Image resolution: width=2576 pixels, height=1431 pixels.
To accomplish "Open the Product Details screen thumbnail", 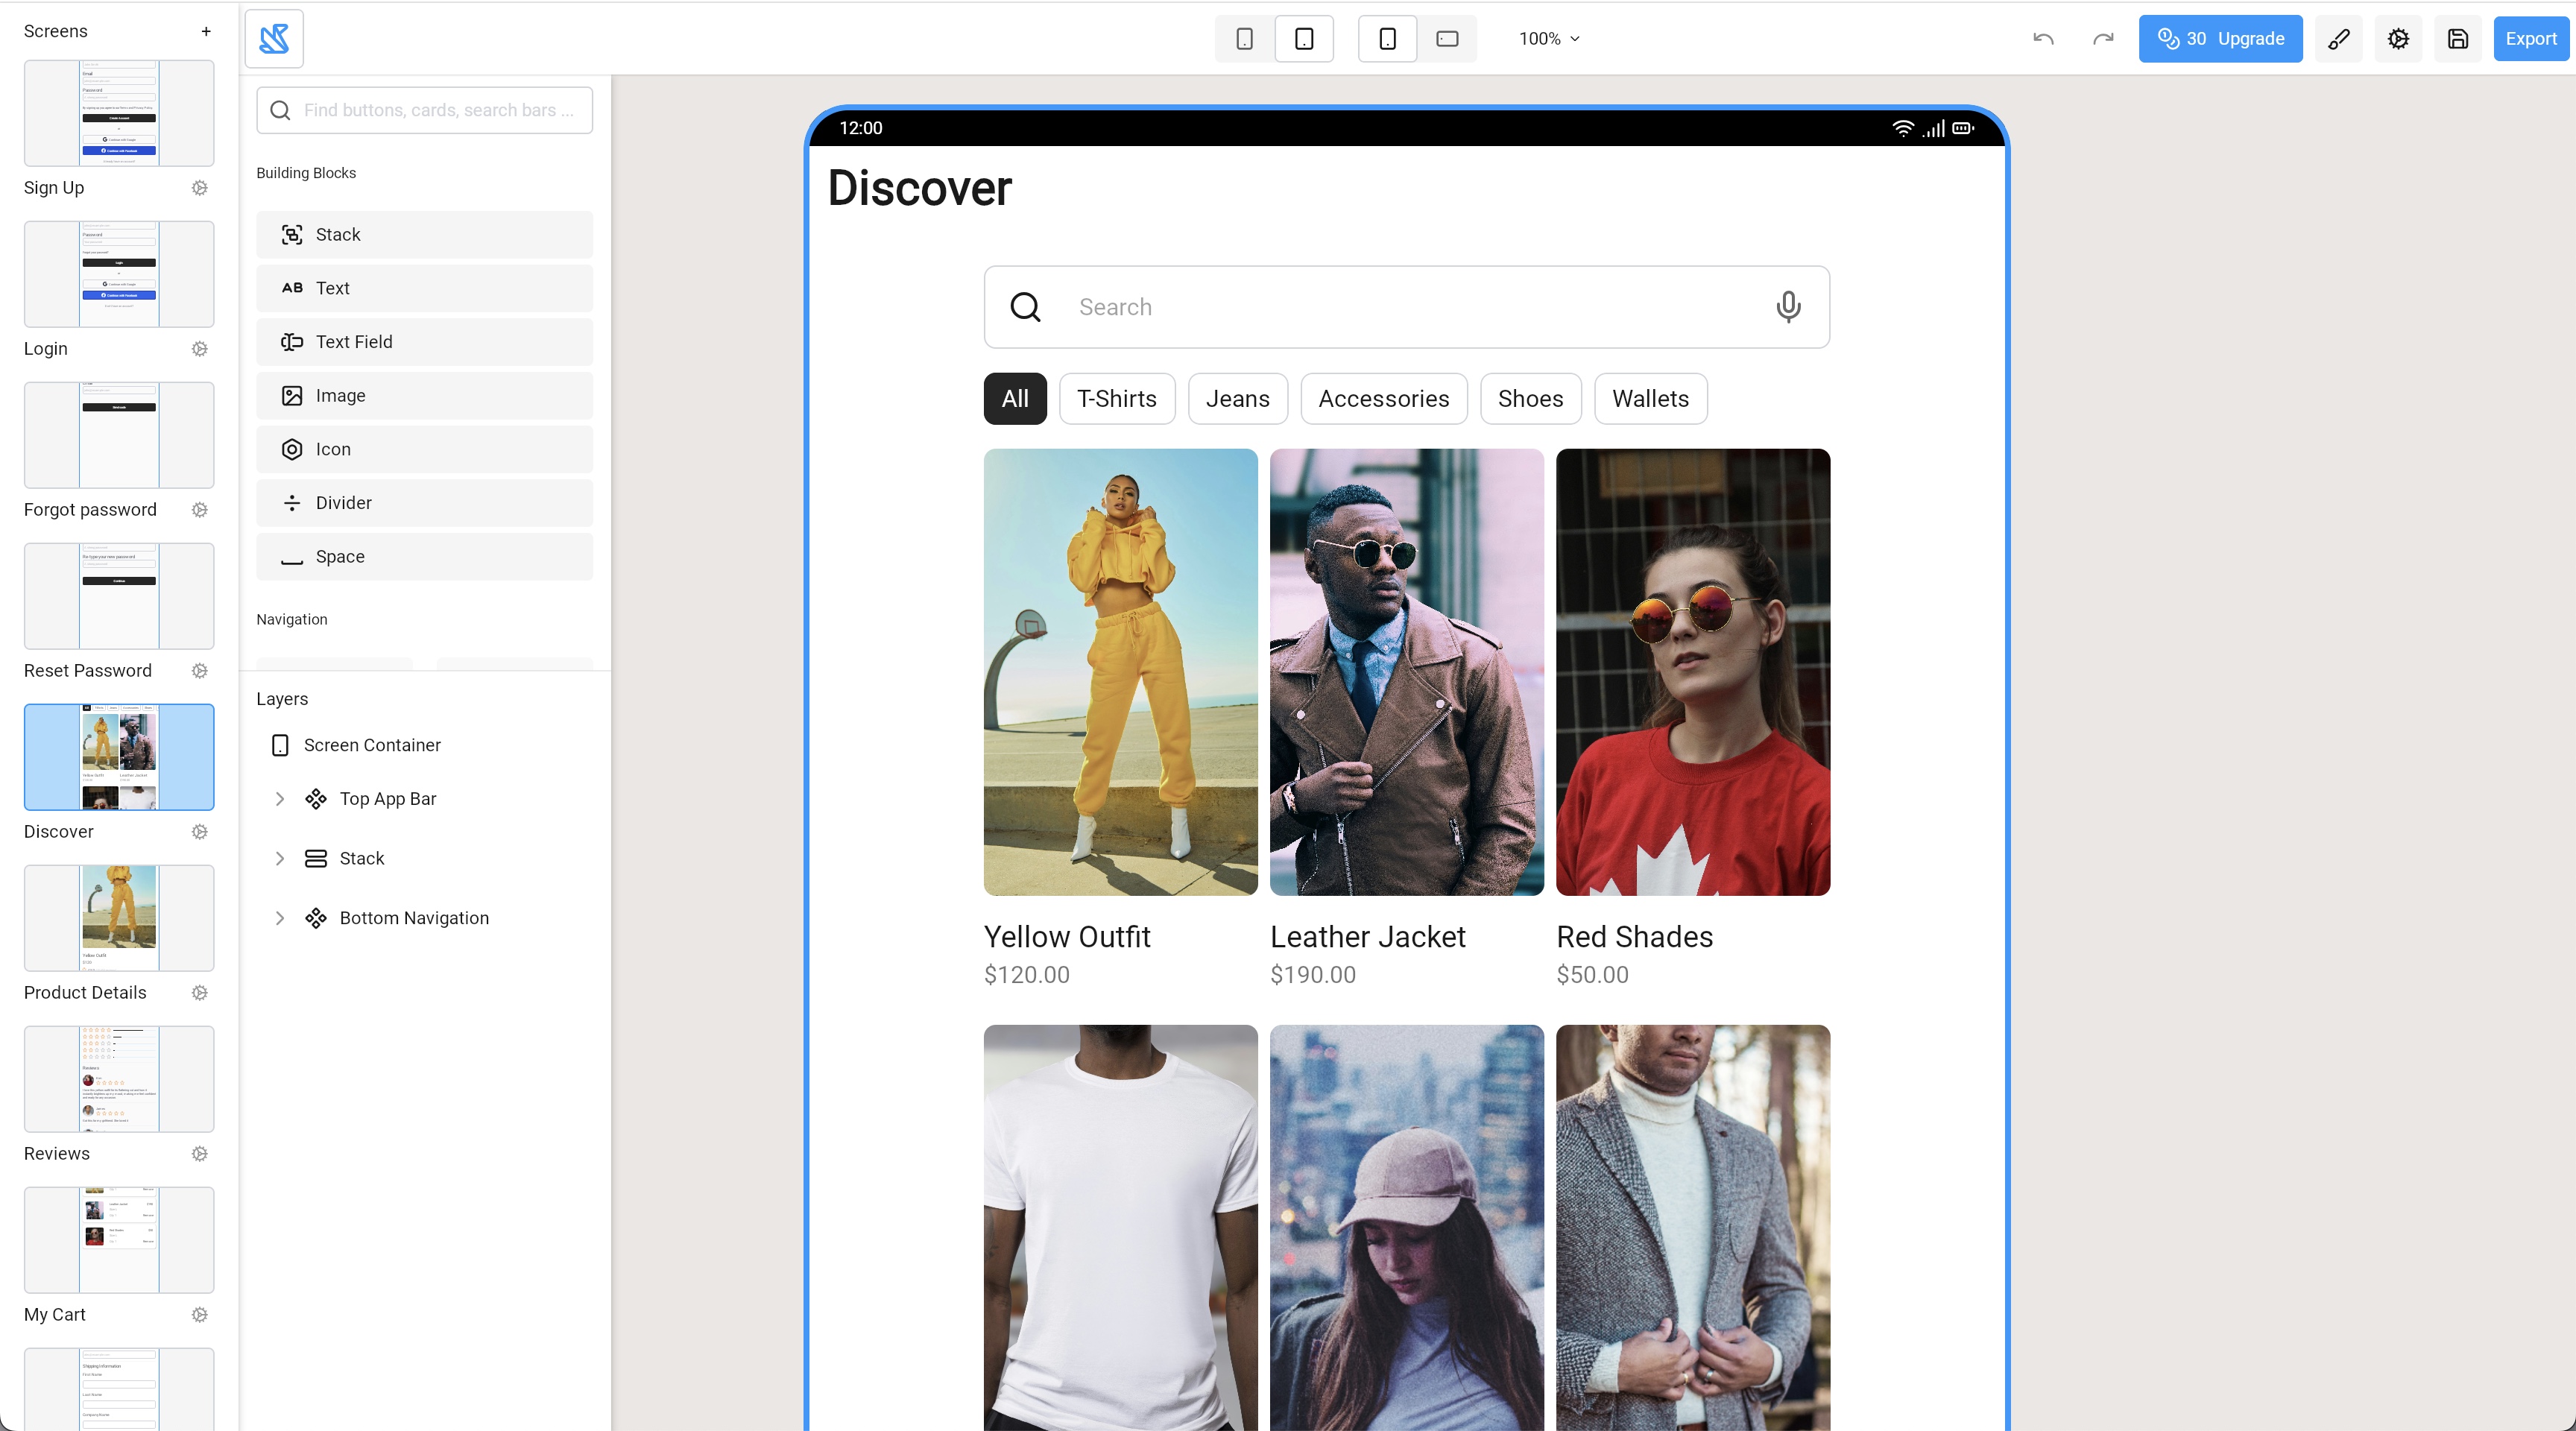I will tap(119, 918).
